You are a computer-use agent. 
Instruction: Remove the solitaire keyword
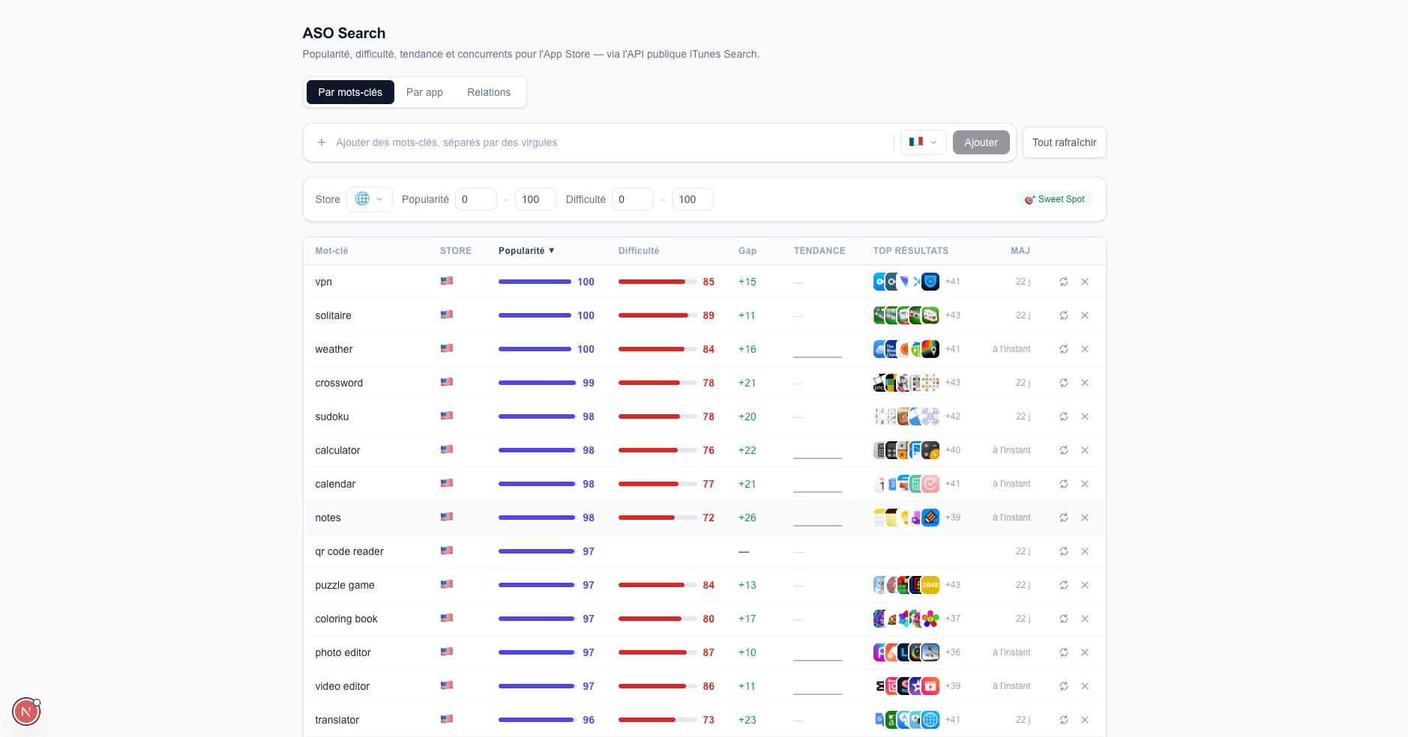pyautogui.click(x=1084, y=315)
